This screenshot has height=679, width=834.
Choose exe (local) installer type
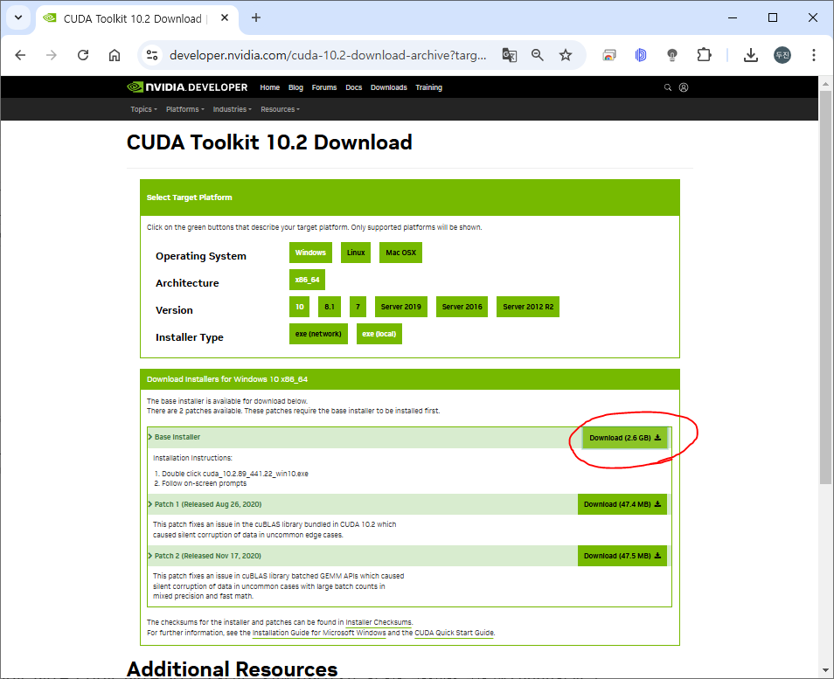[379, 334]
